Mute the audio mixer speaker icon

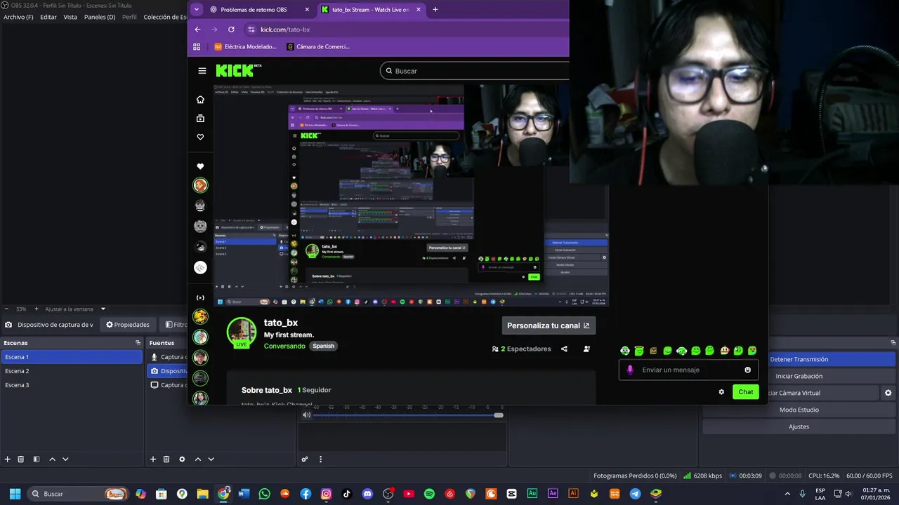(306, 415)
